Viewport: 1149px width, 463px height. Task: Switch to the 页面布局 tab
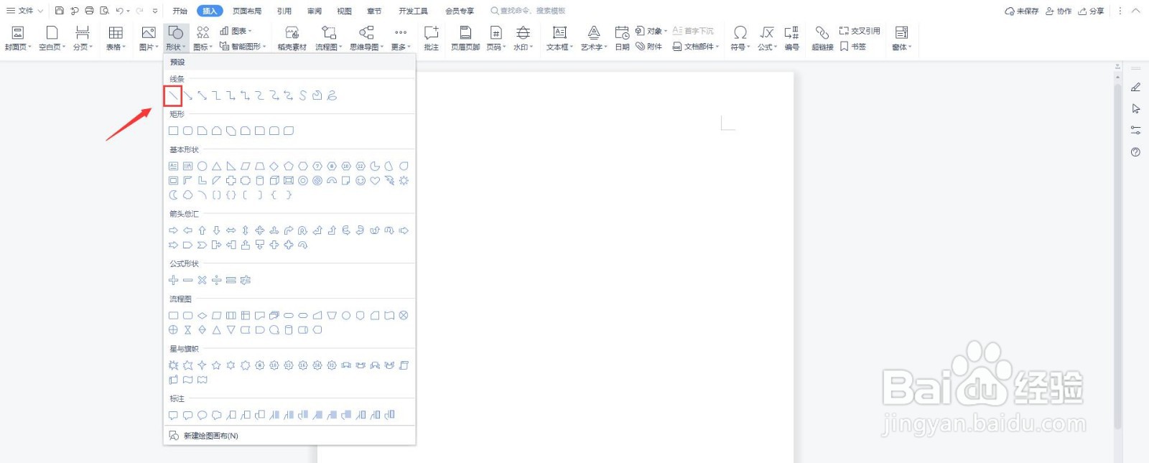click(x=247, y=11)
